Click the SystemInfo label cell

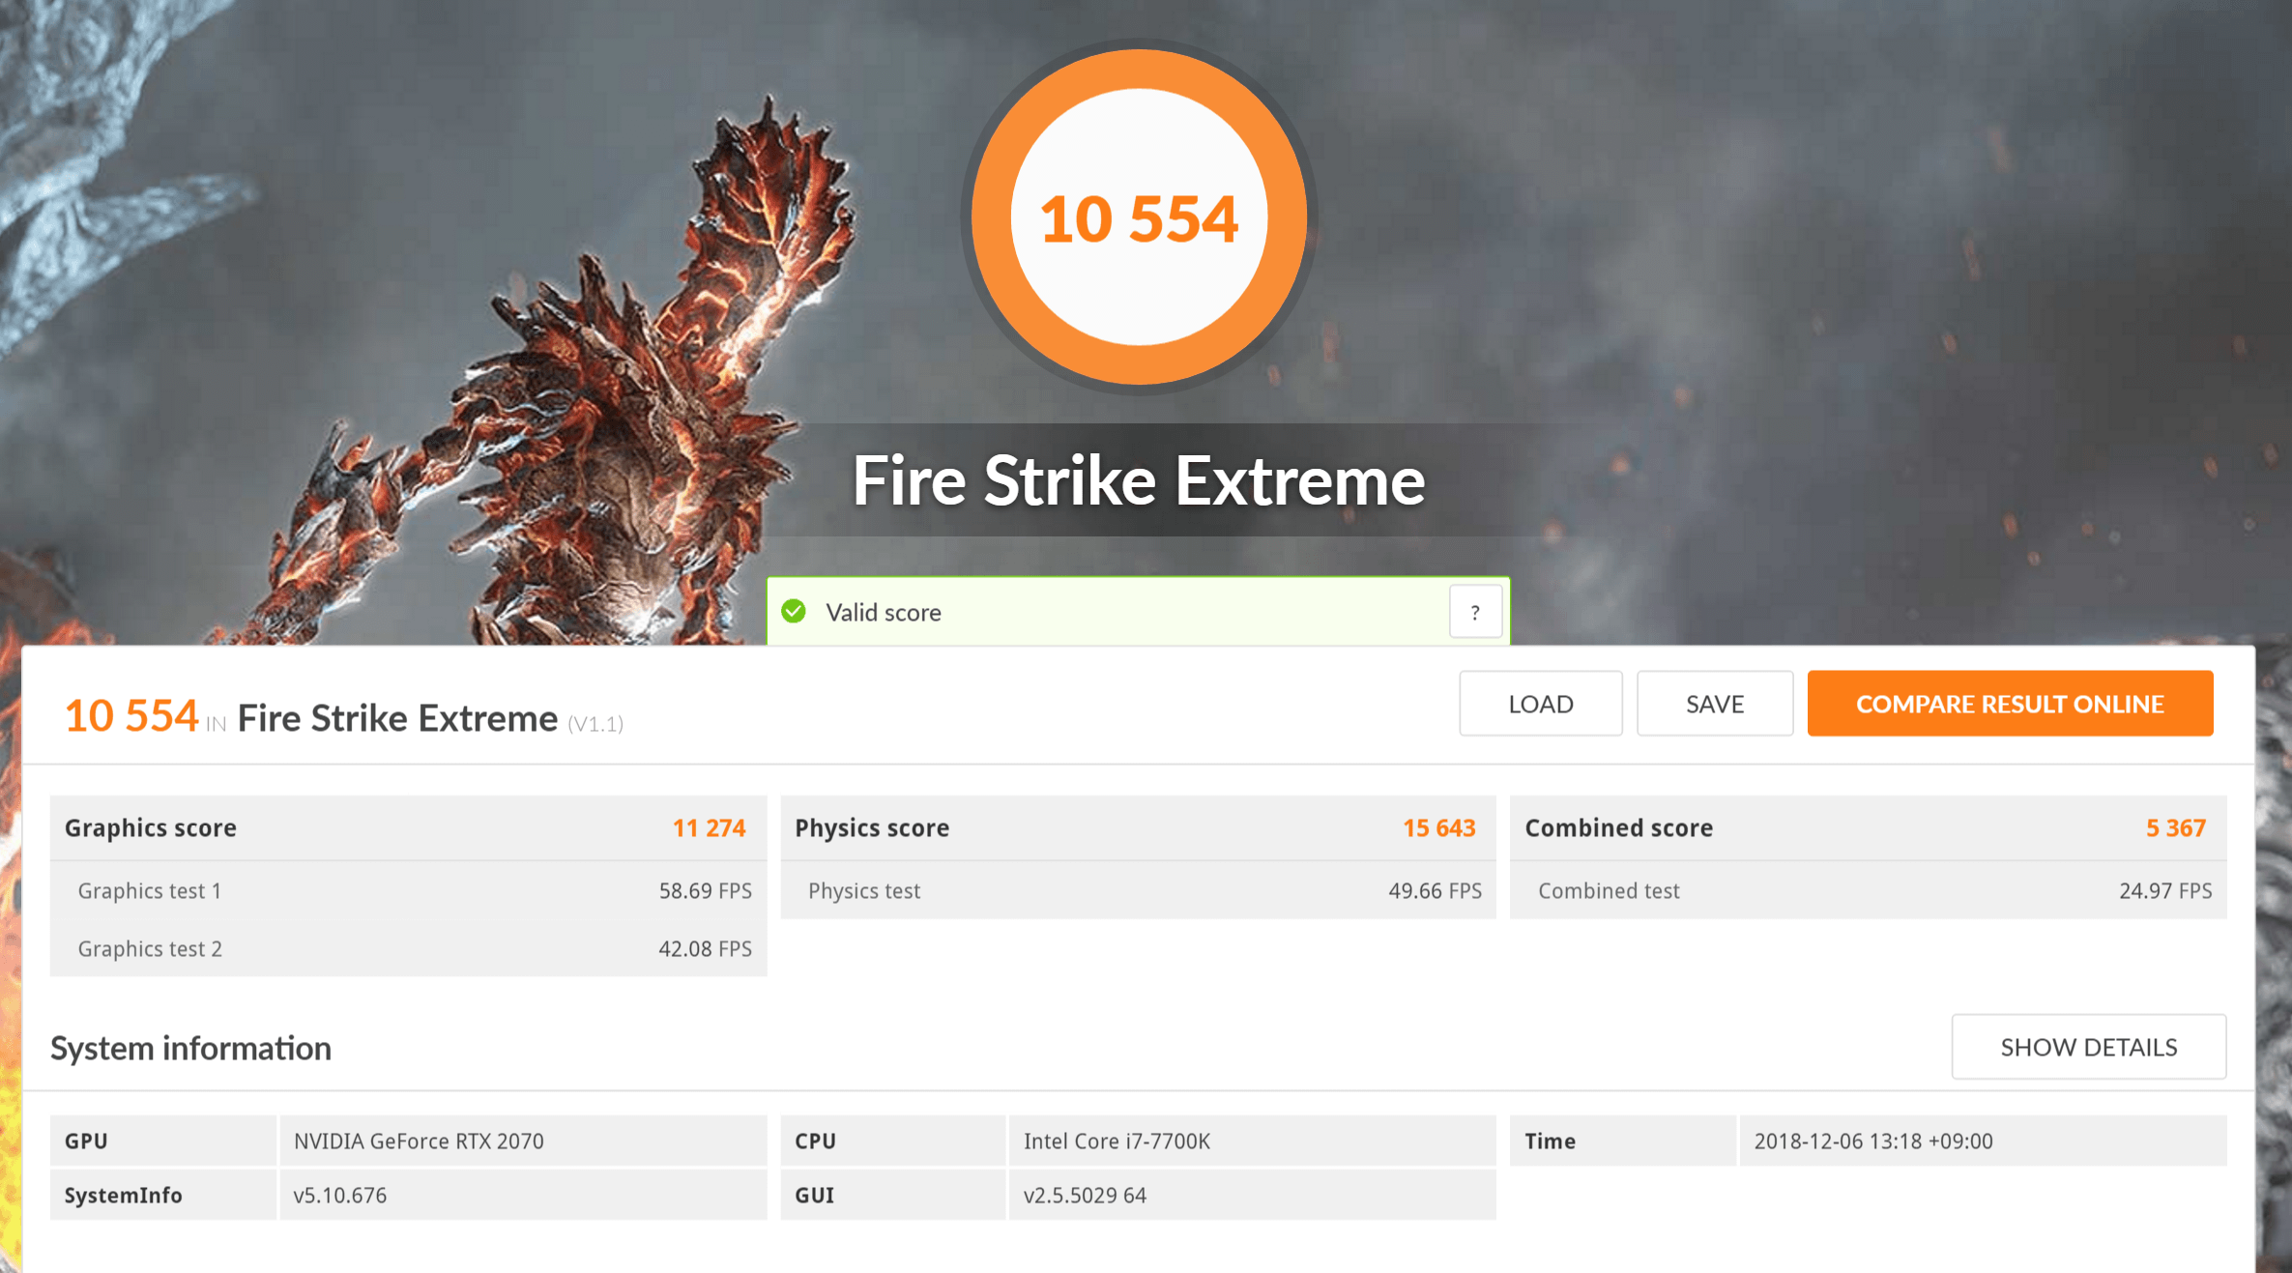(163, 1195)
